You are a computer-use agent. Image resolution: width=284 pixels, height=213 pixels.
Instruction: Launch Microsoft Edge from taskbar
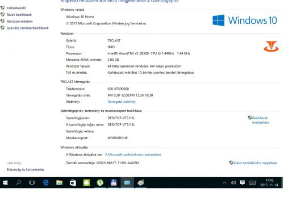45,183
